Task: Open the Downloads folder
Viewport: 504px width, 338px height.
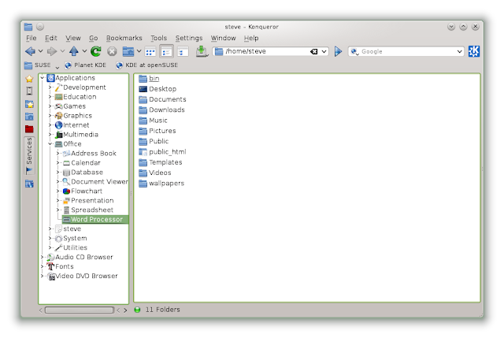Action: pyautogui.click(x=162, y=110)
